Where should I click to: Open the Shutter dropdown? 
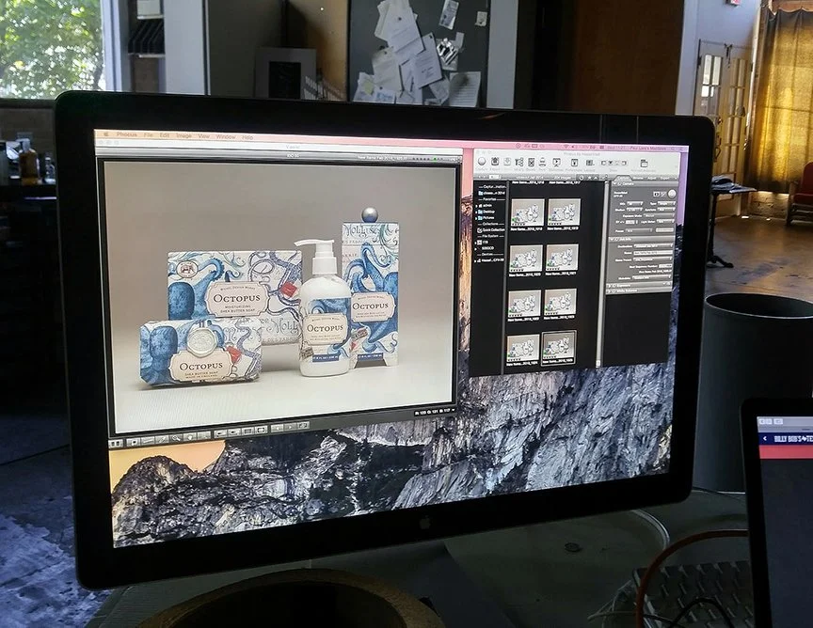(x=634, y=210)
